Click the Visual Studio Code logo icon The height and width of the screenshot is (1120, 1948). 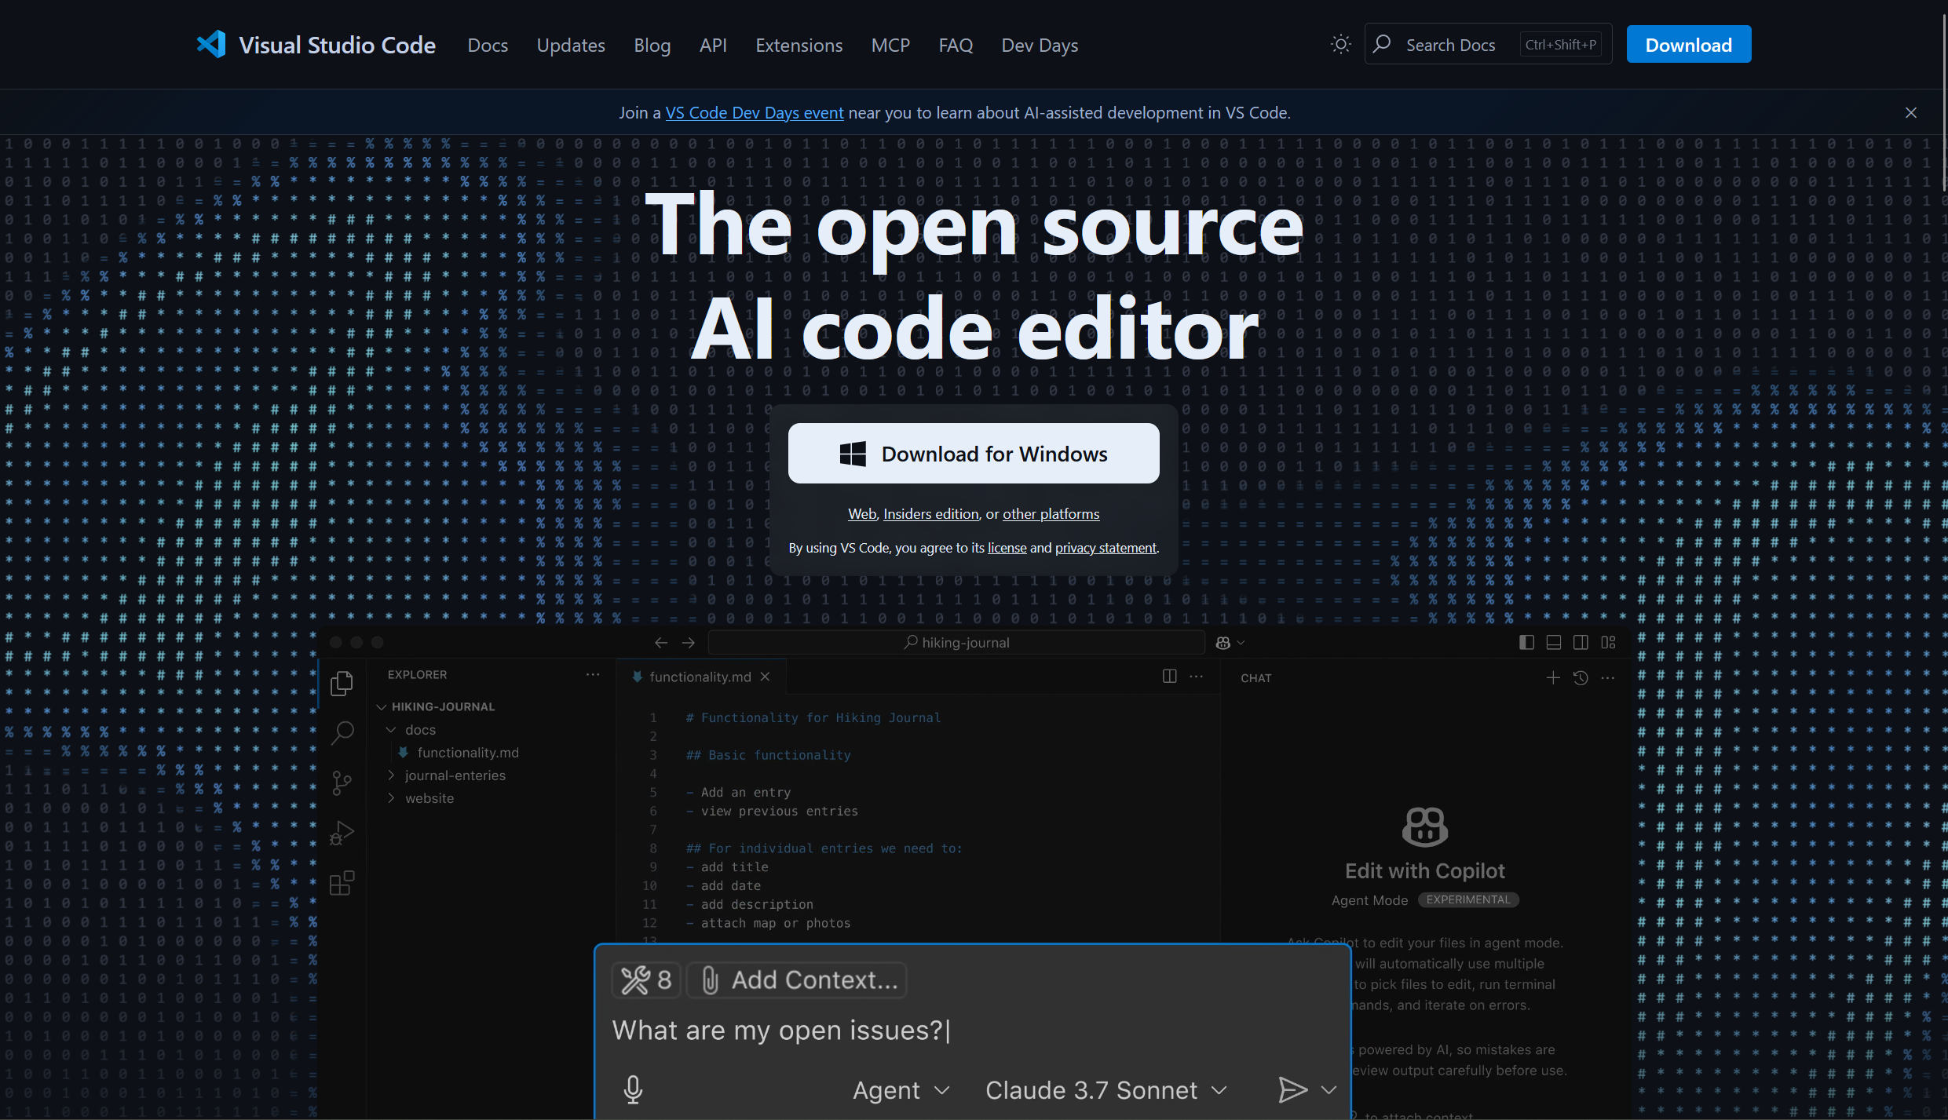(212, 45)
